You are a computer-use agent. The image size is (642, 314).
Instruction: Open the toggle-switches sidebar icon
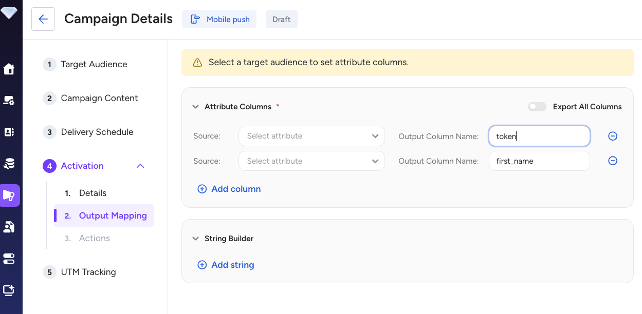tap(9, 258)
